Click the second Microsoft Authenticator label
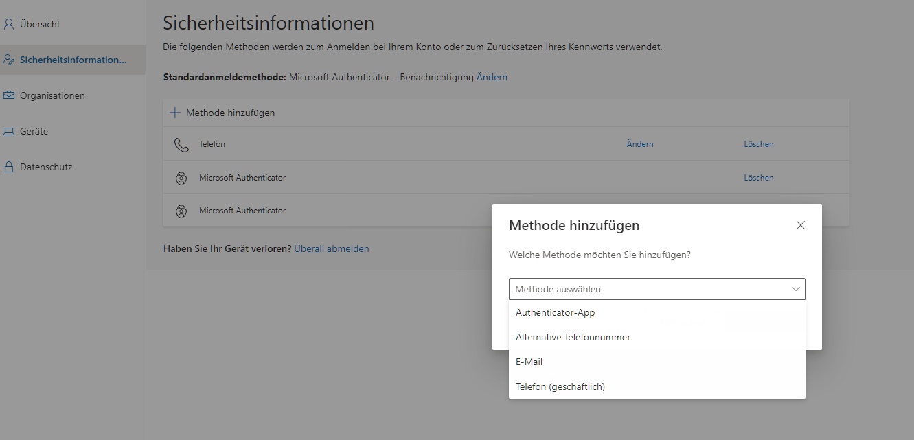This screenshot has height=440, width=914. [x=242, y=211]
